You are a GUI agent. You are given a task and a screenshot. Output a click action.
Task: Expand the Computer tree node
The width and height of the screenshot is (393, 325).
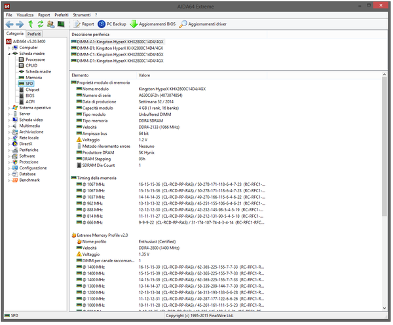(9, 48)
